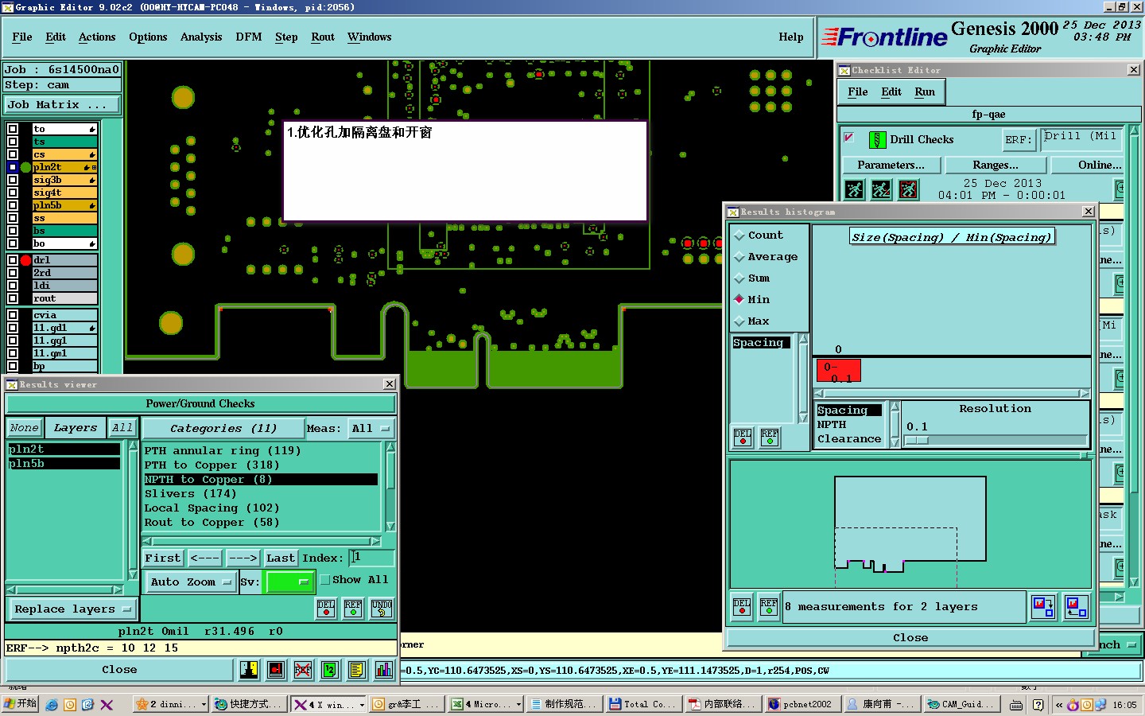Click the keyboard icon in system tray
Viewport: 1145px width, 716px height.
[x=1016, y=704]
